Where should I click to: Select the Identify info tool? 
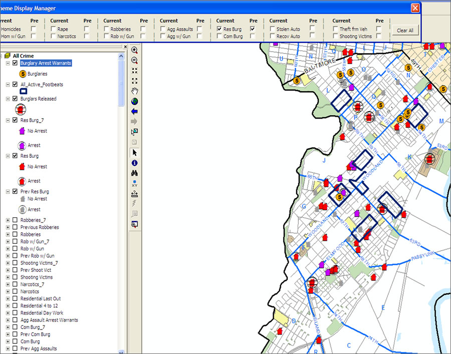(x=134, y=163)
